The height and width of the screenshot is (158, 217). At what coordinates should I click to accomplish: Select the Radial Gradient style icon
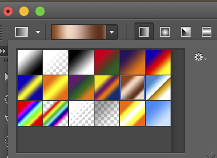pyautogui.click(x=165, y=32)
